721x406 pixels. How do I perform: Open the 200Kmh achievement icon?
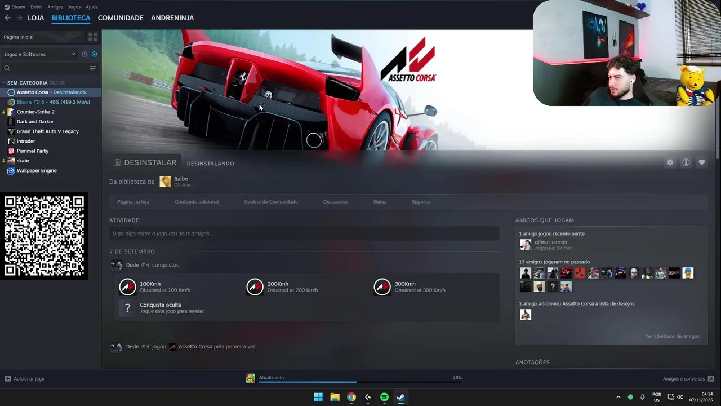coord(255,287)
